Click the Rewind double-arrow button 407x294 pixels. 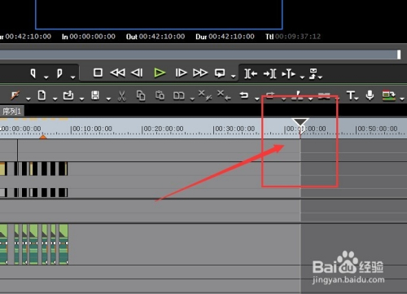(117, 72)
